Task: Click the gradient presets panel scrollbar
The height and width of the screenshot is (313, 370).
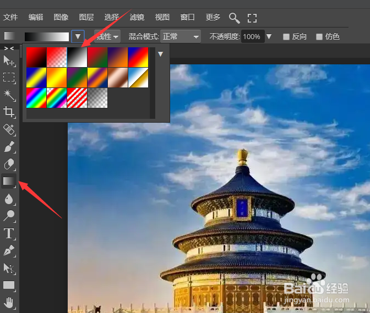Action: [x=153, y=83]
